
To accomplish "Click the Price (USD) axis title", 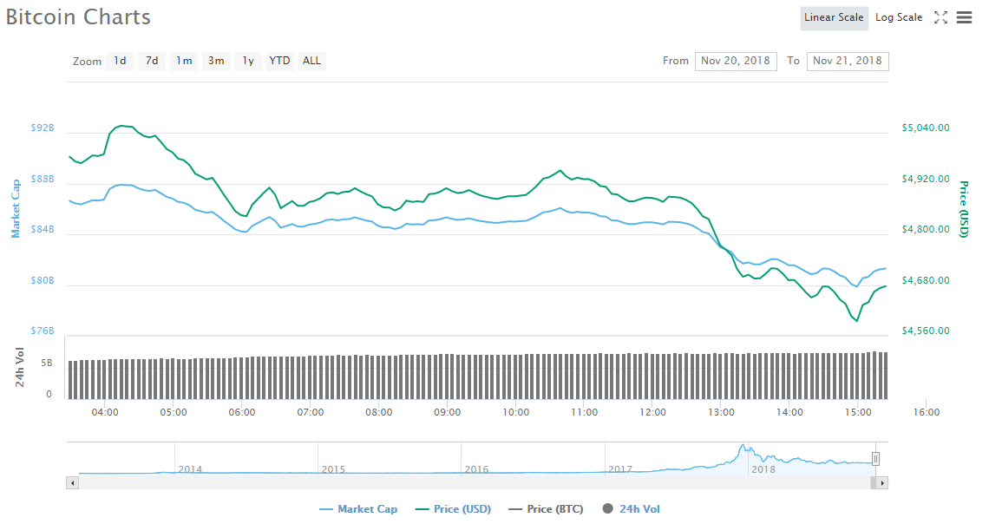I will click(964, 209).
